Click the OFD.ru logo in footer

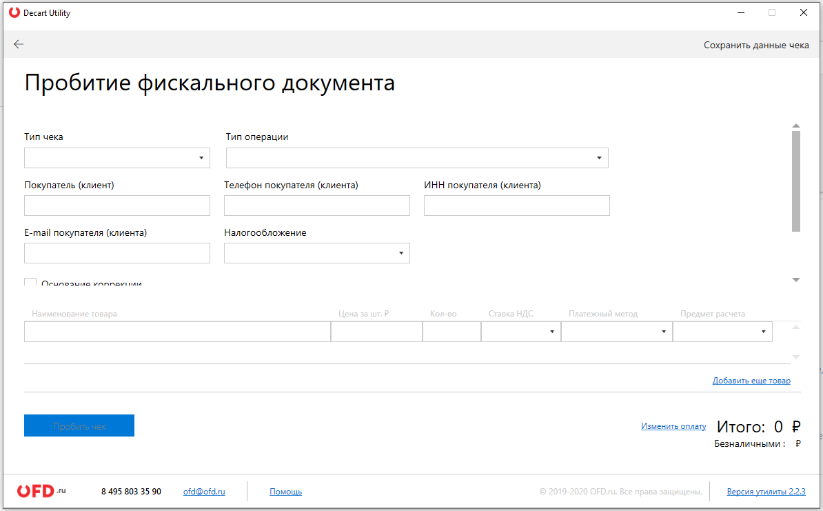coord(41,491)
